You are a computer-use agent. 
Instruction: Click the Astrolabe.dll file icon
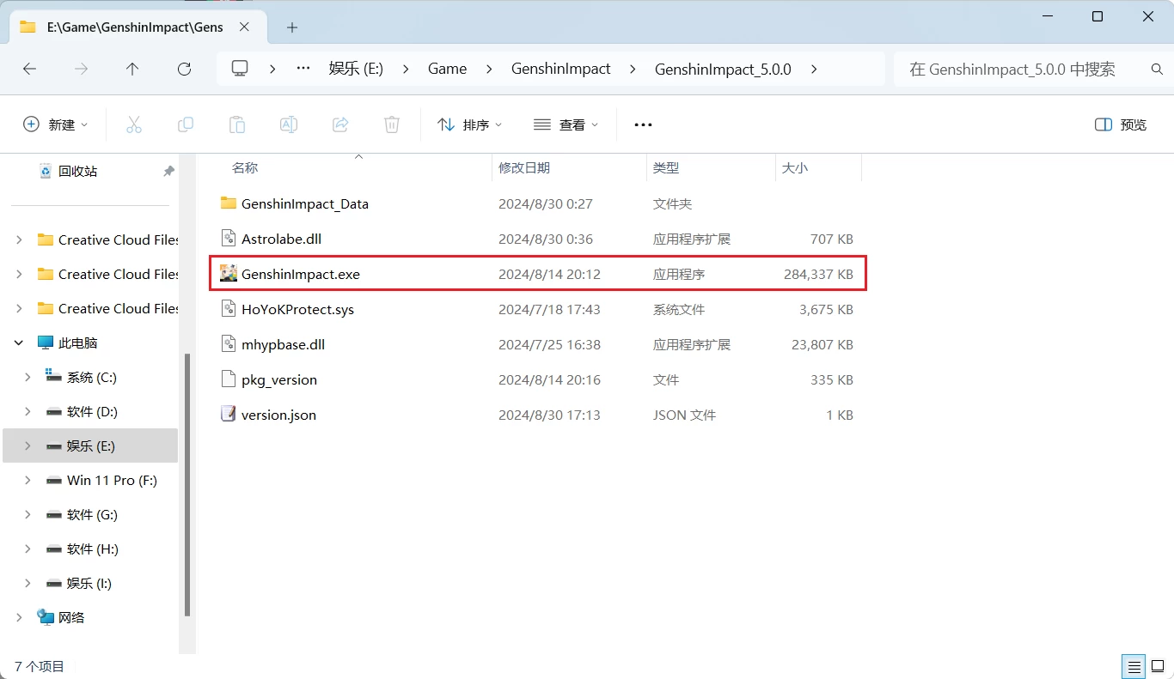(228, 239)
